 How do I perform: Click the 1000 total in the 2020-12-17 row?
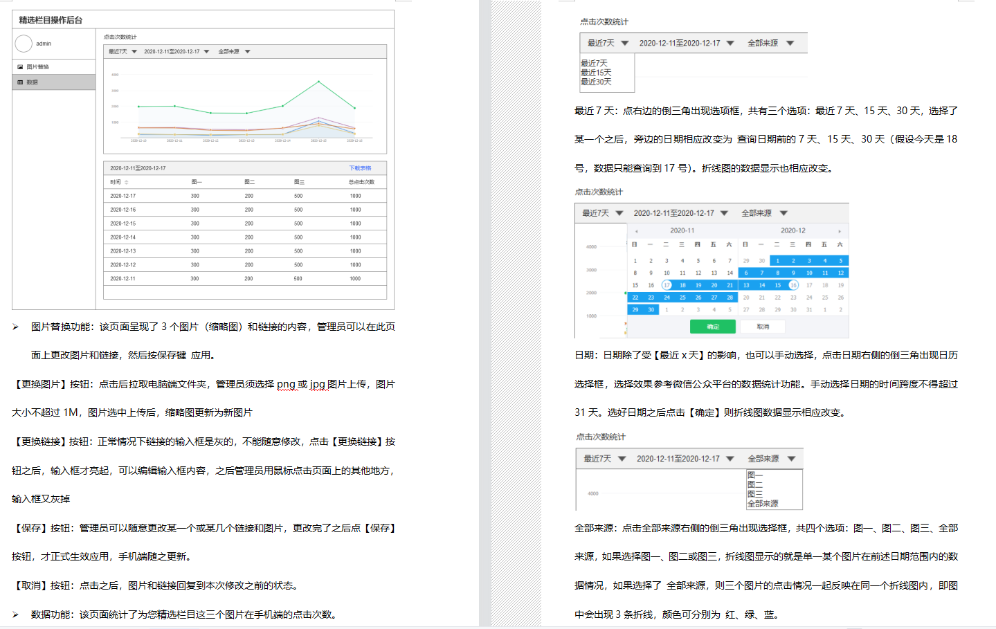pyautogui.click(x=355, y=196)
